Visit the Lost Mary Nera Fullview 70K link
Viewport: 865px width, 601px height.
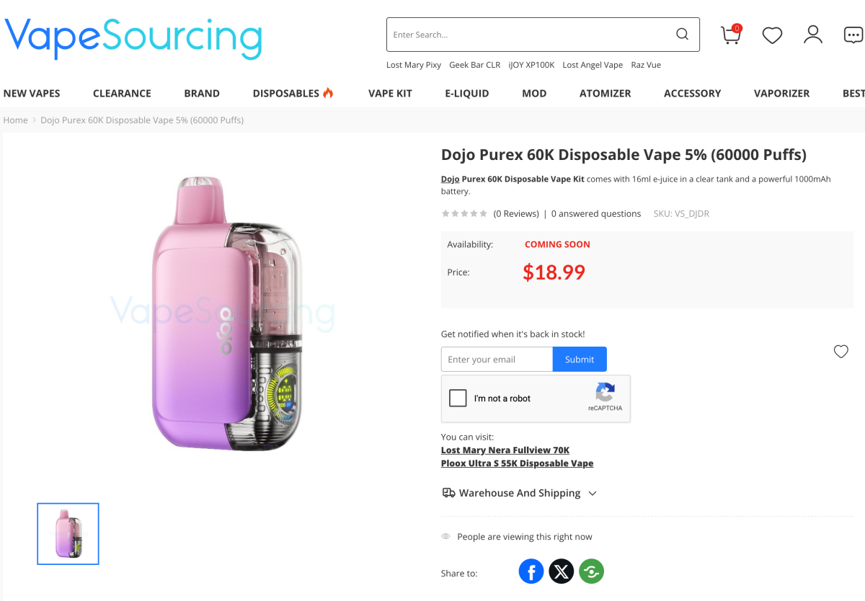[505, 450]
